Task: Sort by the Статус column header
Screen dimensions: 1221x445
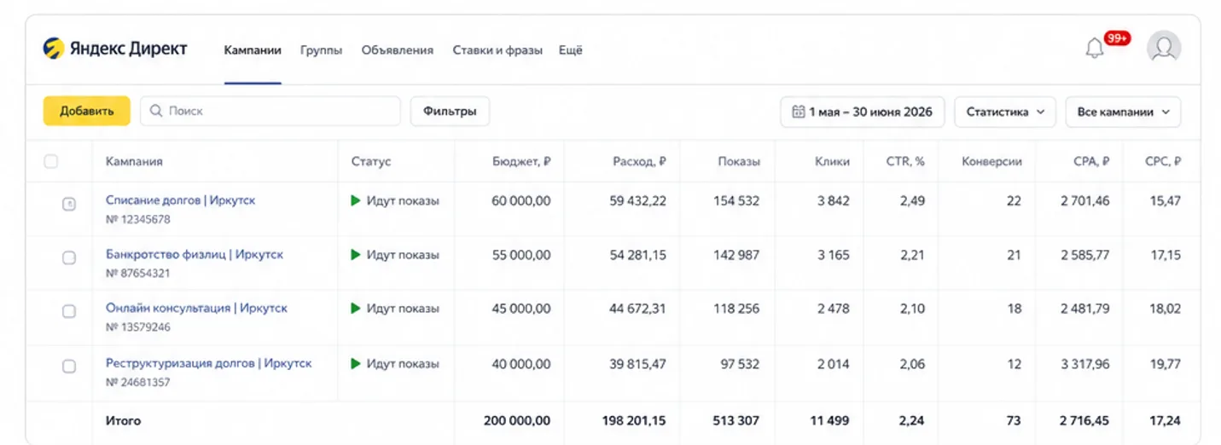Action: [370, 161]
